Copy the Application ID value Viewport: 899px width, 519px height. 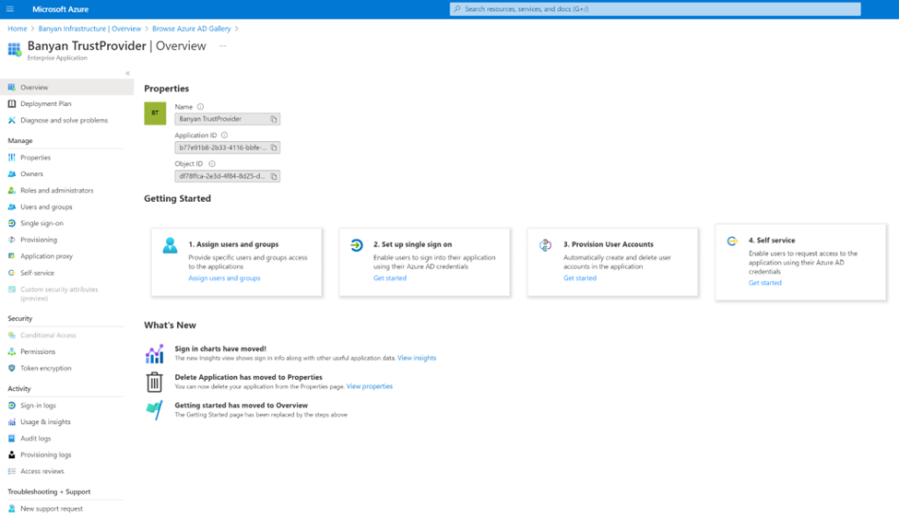(x=274, y=148)
